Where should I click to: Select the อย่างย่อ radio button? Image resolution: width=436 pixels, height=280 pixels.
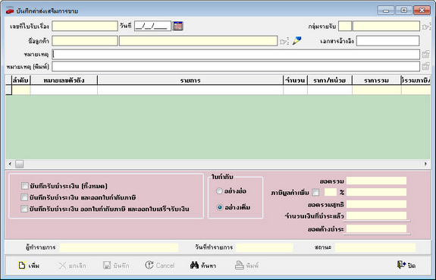219,191
